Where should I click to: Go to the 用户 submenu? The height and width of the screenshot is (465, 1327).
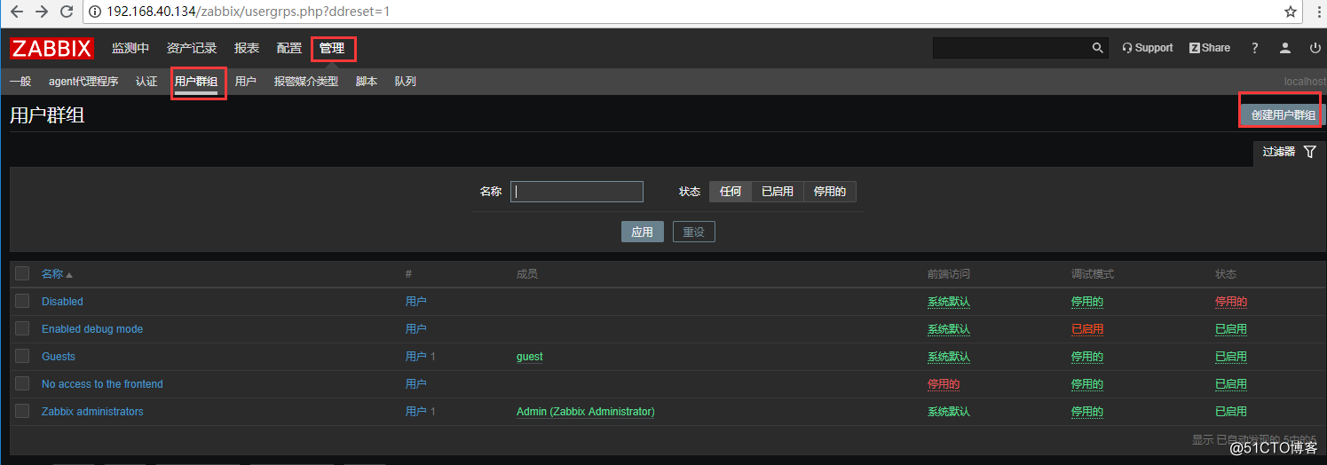[x=246, y=82]
